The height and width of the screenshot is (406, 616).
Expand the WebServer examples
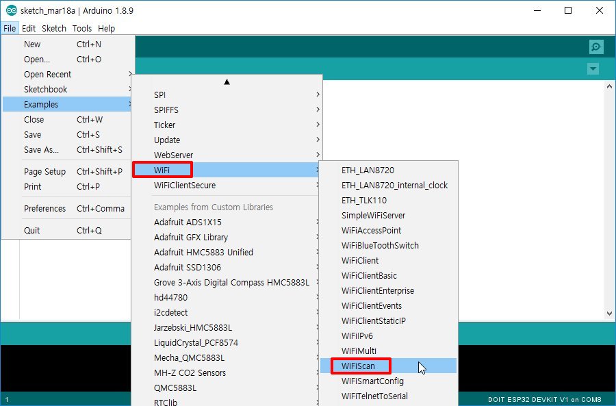pos(227,155)
